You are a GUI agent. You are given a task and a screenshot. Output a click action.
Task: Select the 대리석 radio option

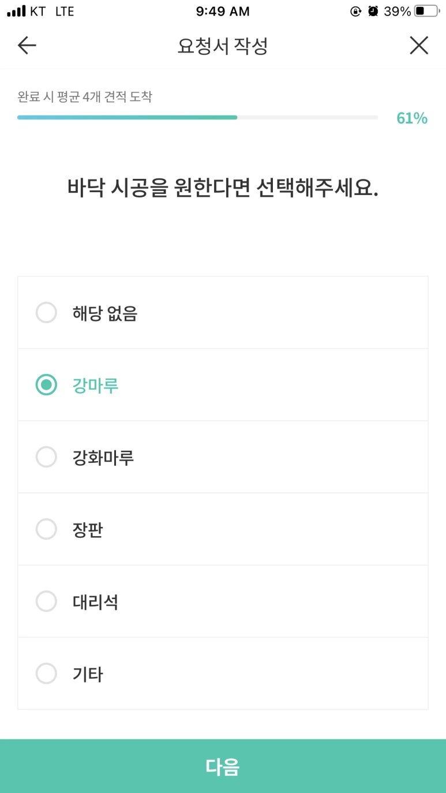(x=46, y=601)
